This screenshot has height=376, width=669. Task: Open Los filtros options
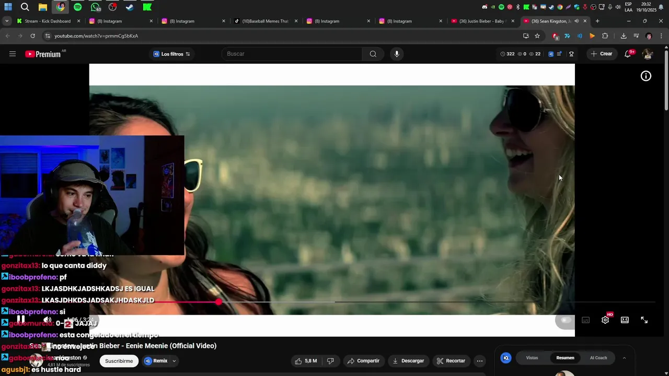(x=172, y=54)
